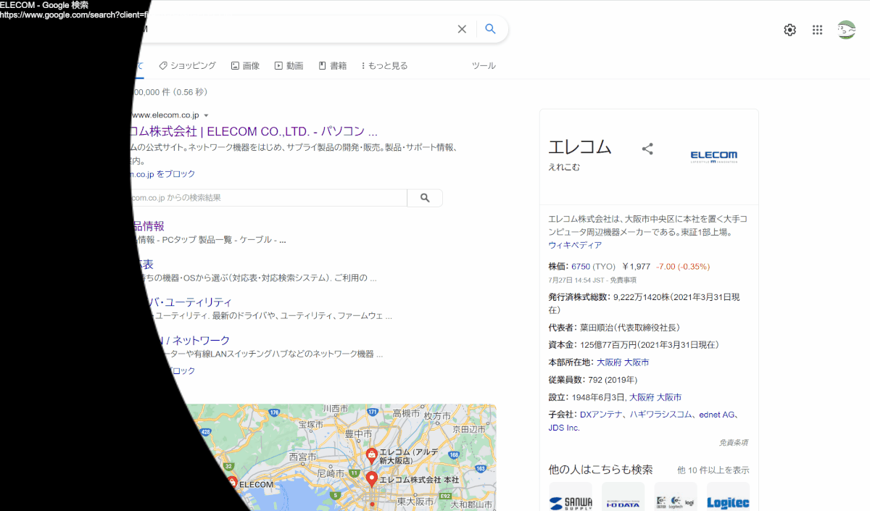Click the ELECOM logo in knowledge panel

point(713,157)
